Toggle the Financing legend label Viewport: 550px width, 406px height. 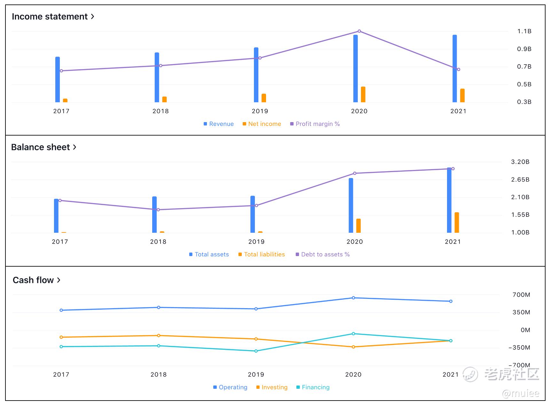pos(316,387)
